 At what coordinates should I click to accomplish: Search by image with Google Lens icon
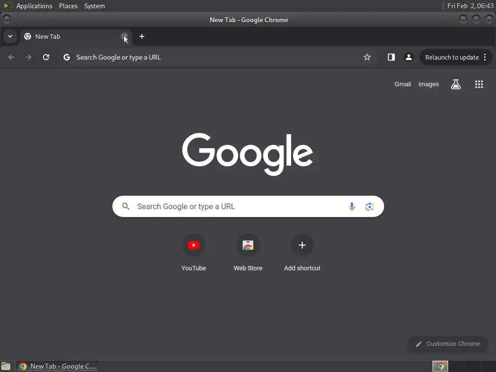click(370, 206)
